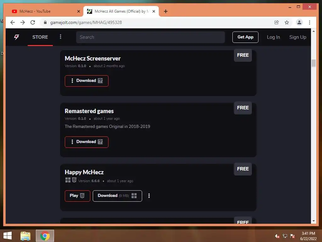Screen dimensions: 322x242
Task: Click the muted volume tray icon
Action: (x=277, y=236)
